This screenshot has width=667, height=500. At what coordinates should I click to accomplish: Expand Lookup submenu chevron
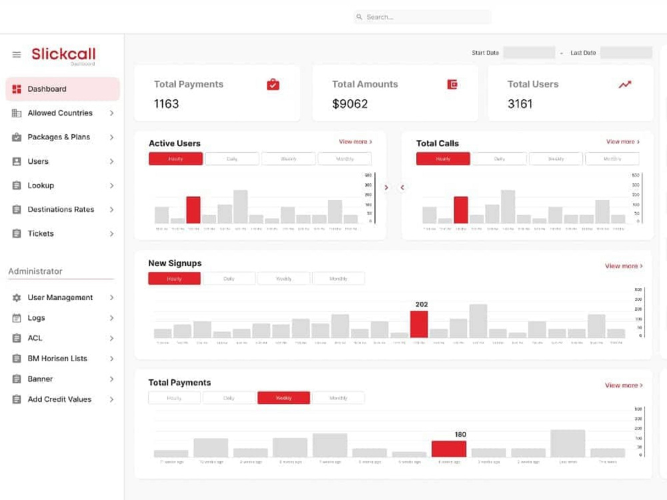(111, 185)
